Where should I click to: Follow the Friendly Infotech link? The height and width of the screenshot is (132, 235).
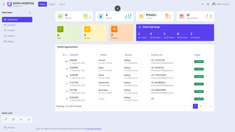click(94, 129)
